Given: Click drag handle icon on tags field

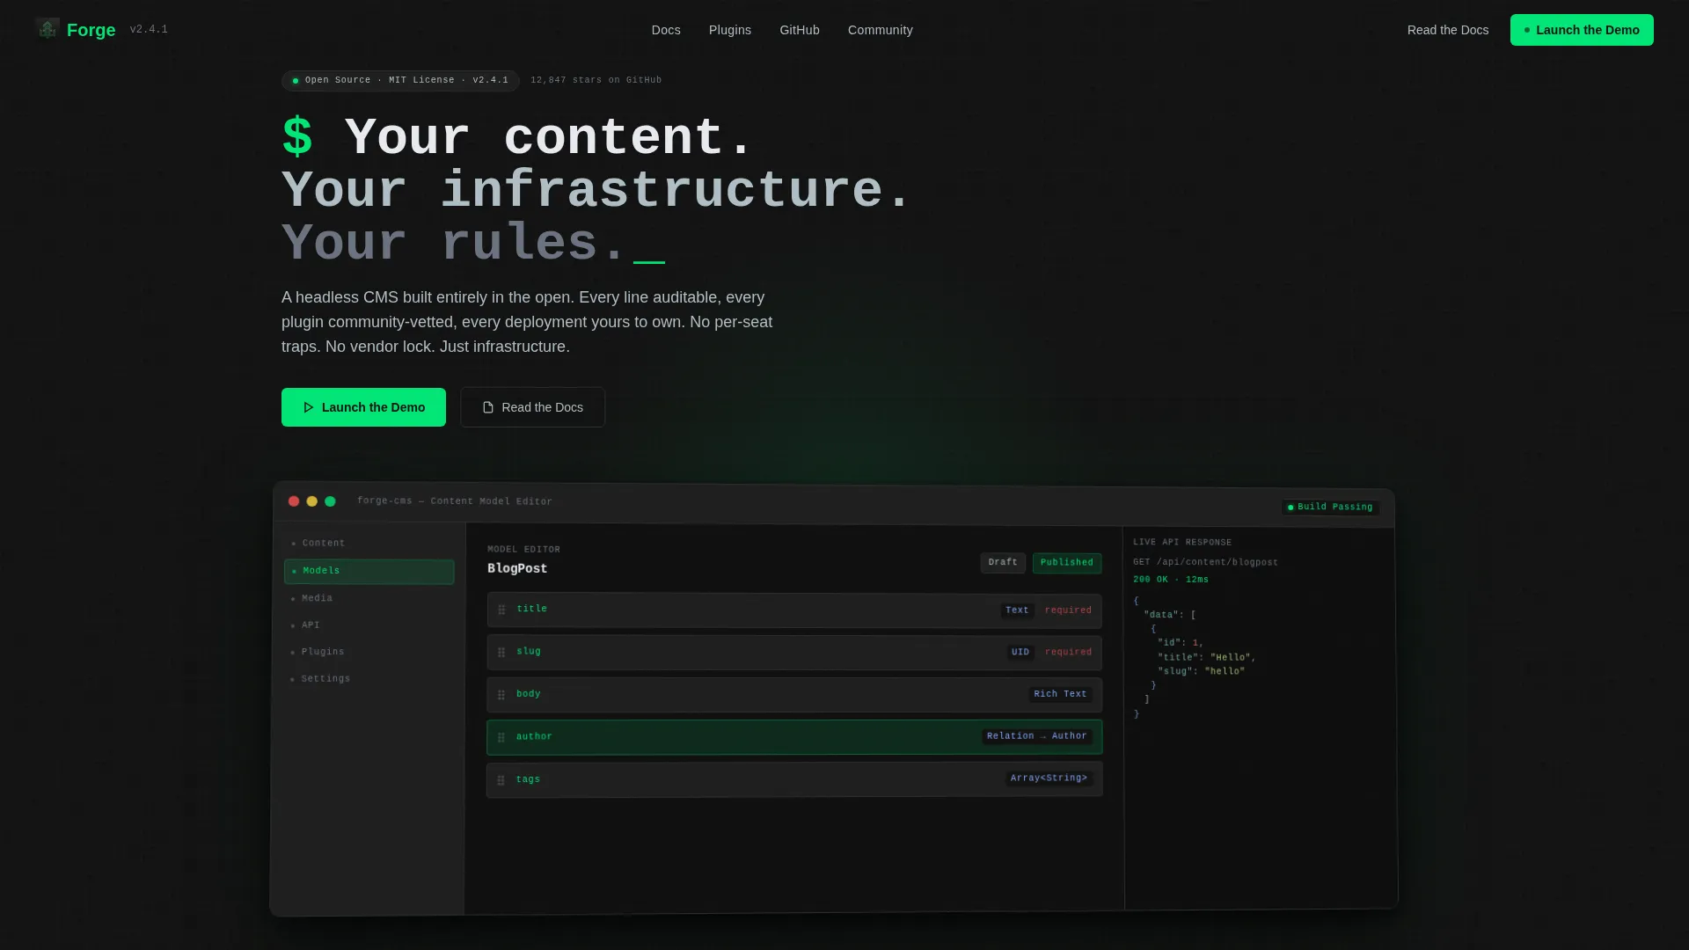Looking at the screenshot, I should point(501,780).
